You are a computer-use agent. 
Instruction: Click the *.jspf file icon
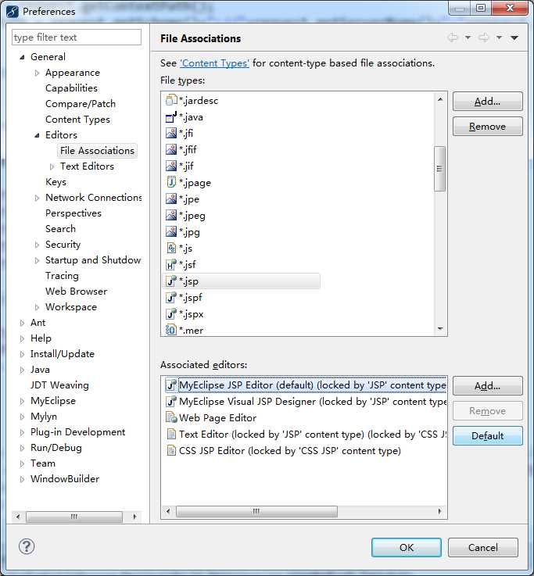pos(171,298)
